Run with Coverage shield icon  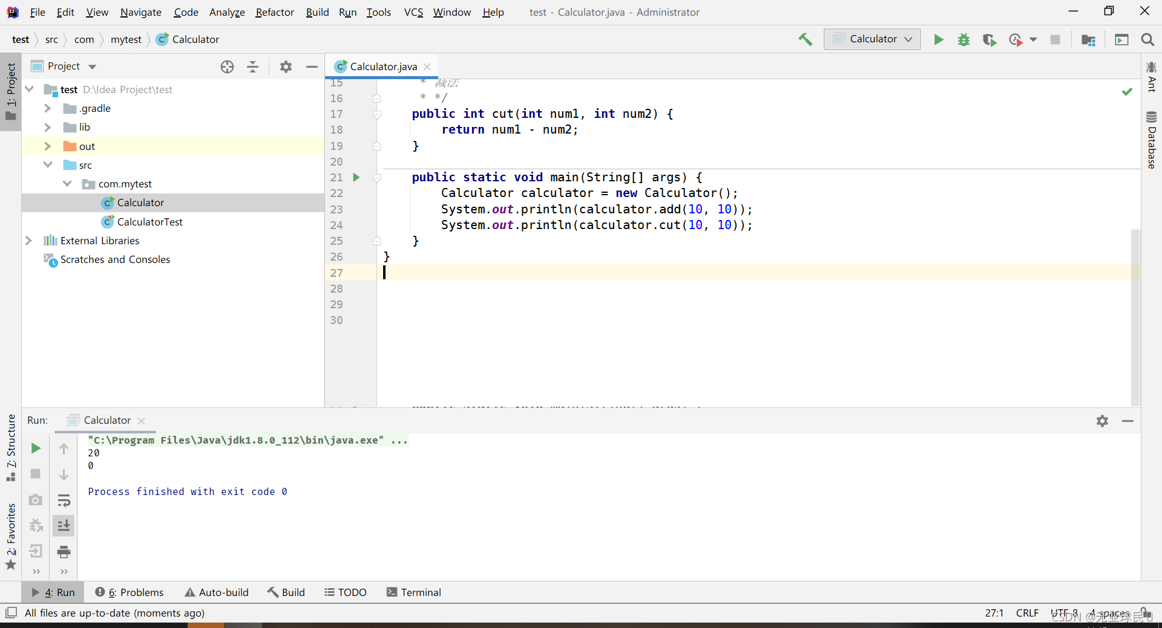(990, 39)
